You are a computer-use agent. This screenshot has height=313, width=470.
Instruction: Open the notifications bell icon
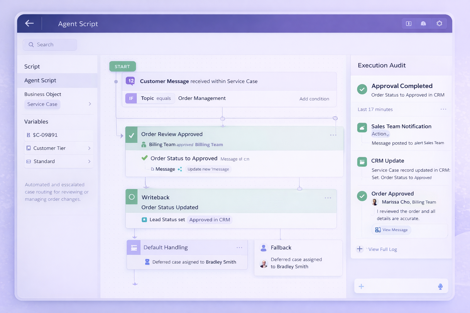pyautogui.click(x=423, y=24)
